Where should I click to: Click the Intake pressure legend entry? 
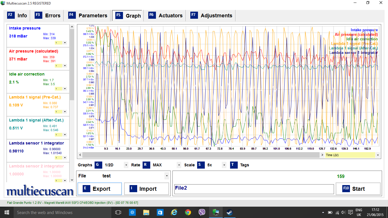[364, 30]
